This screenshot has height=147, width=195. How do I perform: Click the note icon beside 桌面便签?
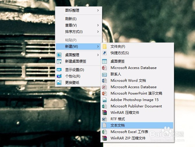tap(104, 61)
